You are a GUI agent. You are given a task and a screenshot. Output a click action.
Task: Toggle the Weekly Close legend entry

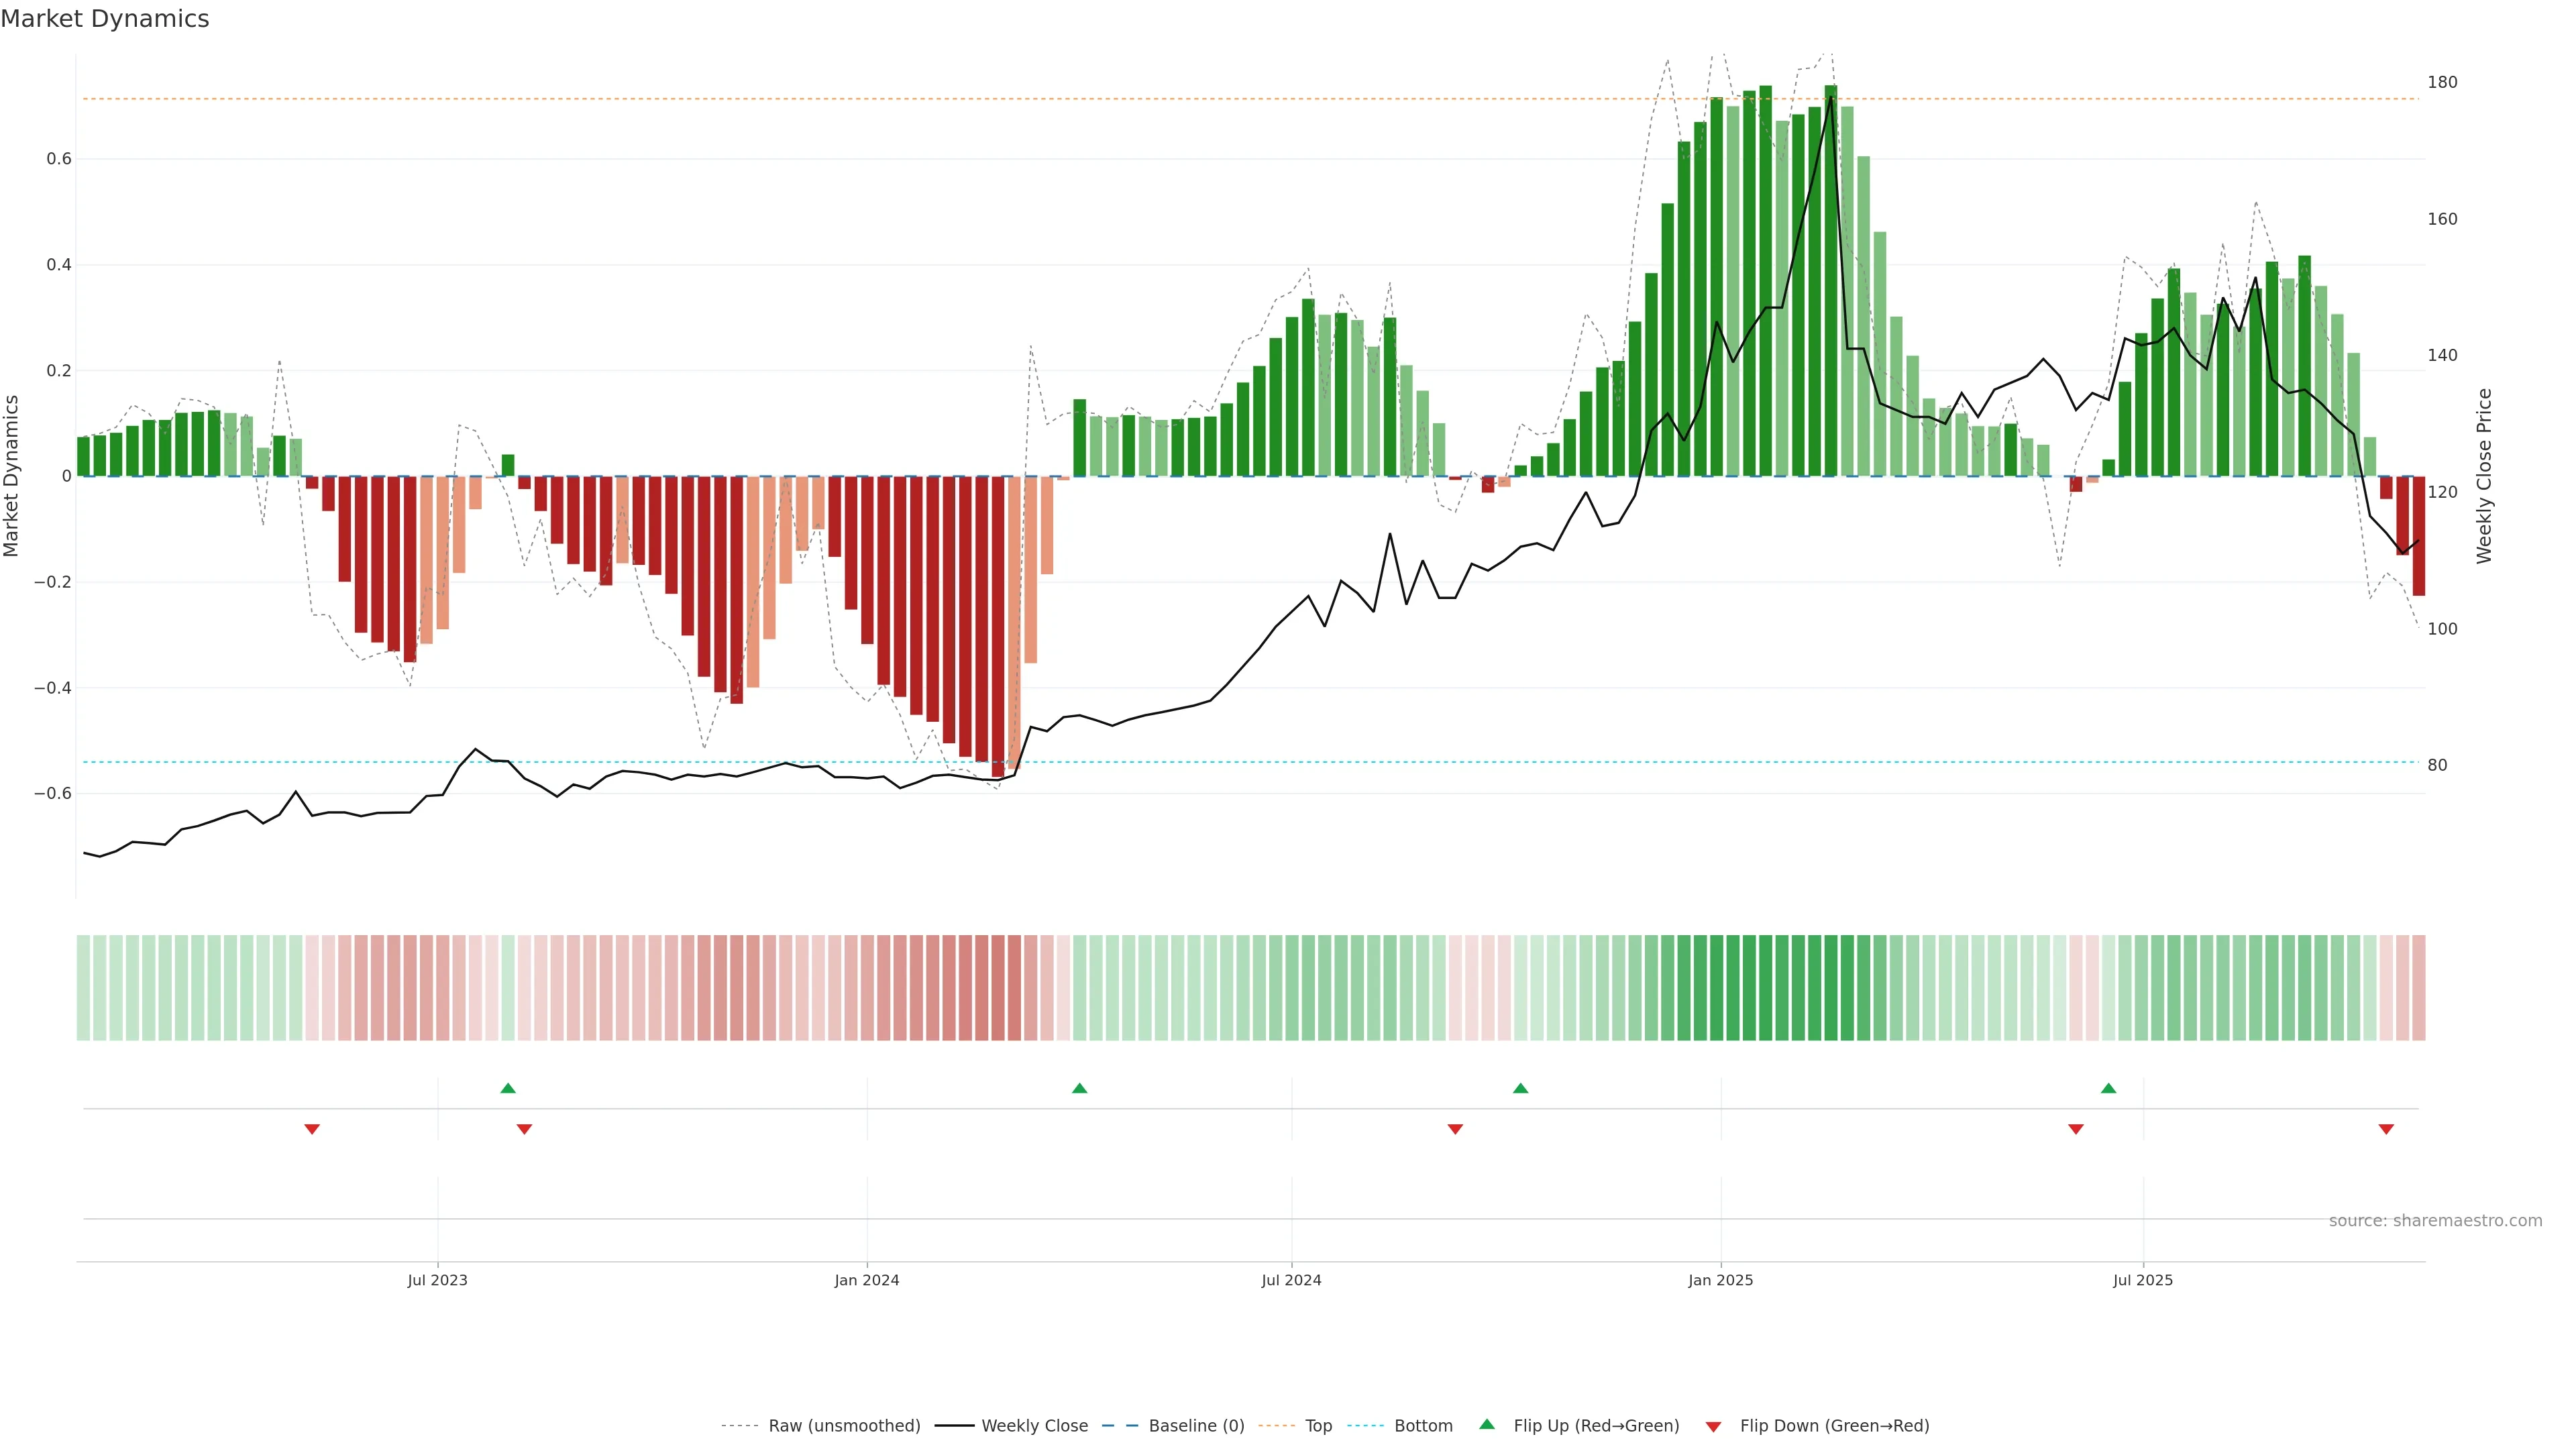click(1034, 1426)
